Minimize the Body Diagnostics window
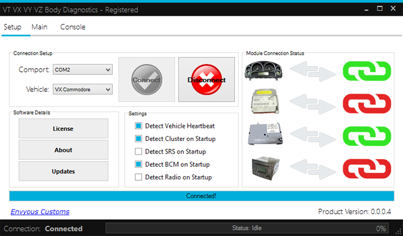This screenshot has height=236, width=403. (366, 9)
